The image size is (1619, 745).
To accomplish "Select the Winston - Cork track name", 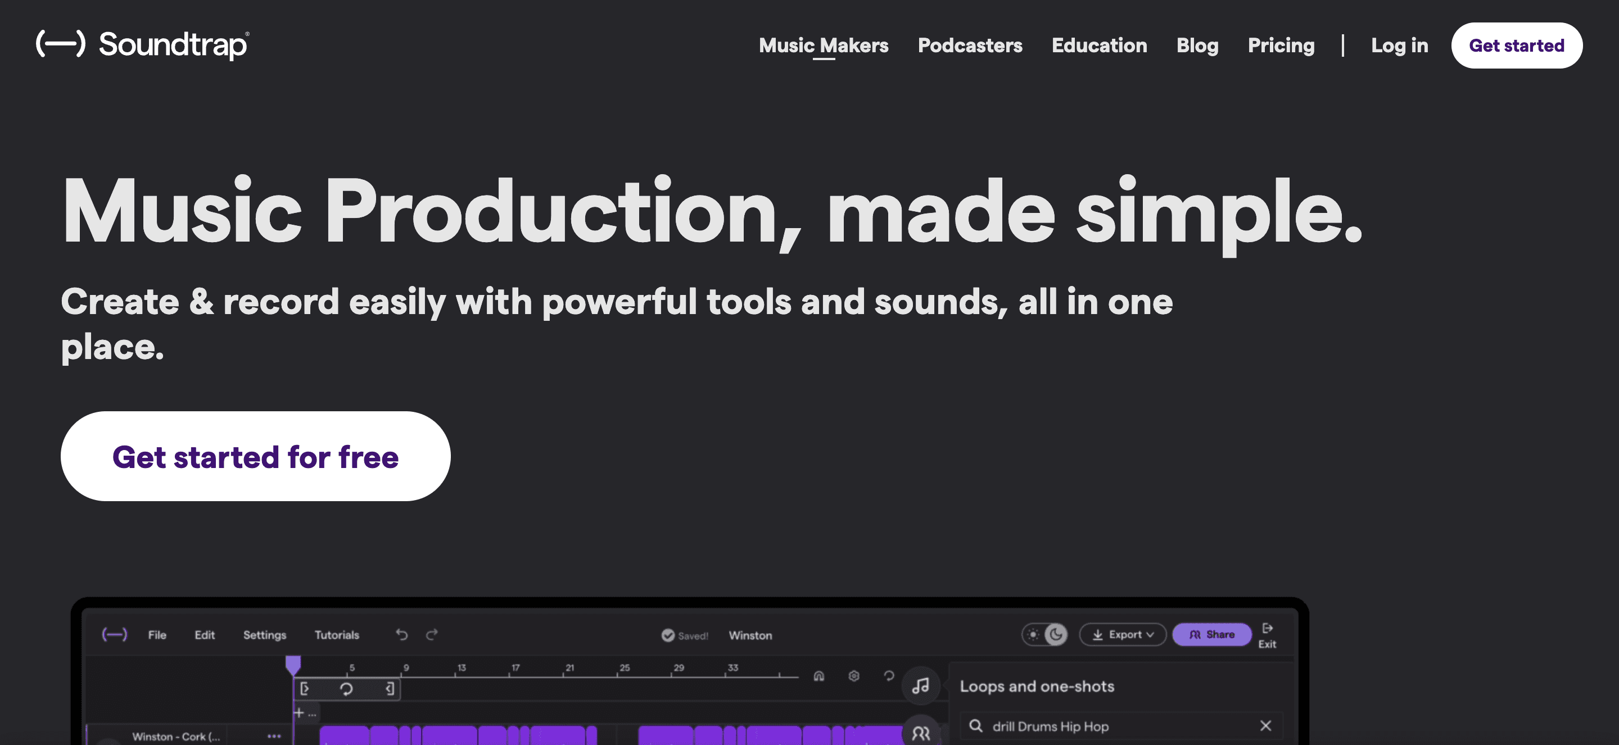I will [x=176, y=736].
